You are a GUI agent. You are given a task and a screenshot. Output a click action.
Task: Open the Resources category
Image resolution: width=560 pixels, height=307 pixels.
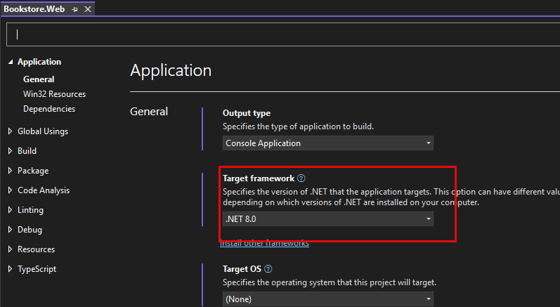click(x=36, y=249)
